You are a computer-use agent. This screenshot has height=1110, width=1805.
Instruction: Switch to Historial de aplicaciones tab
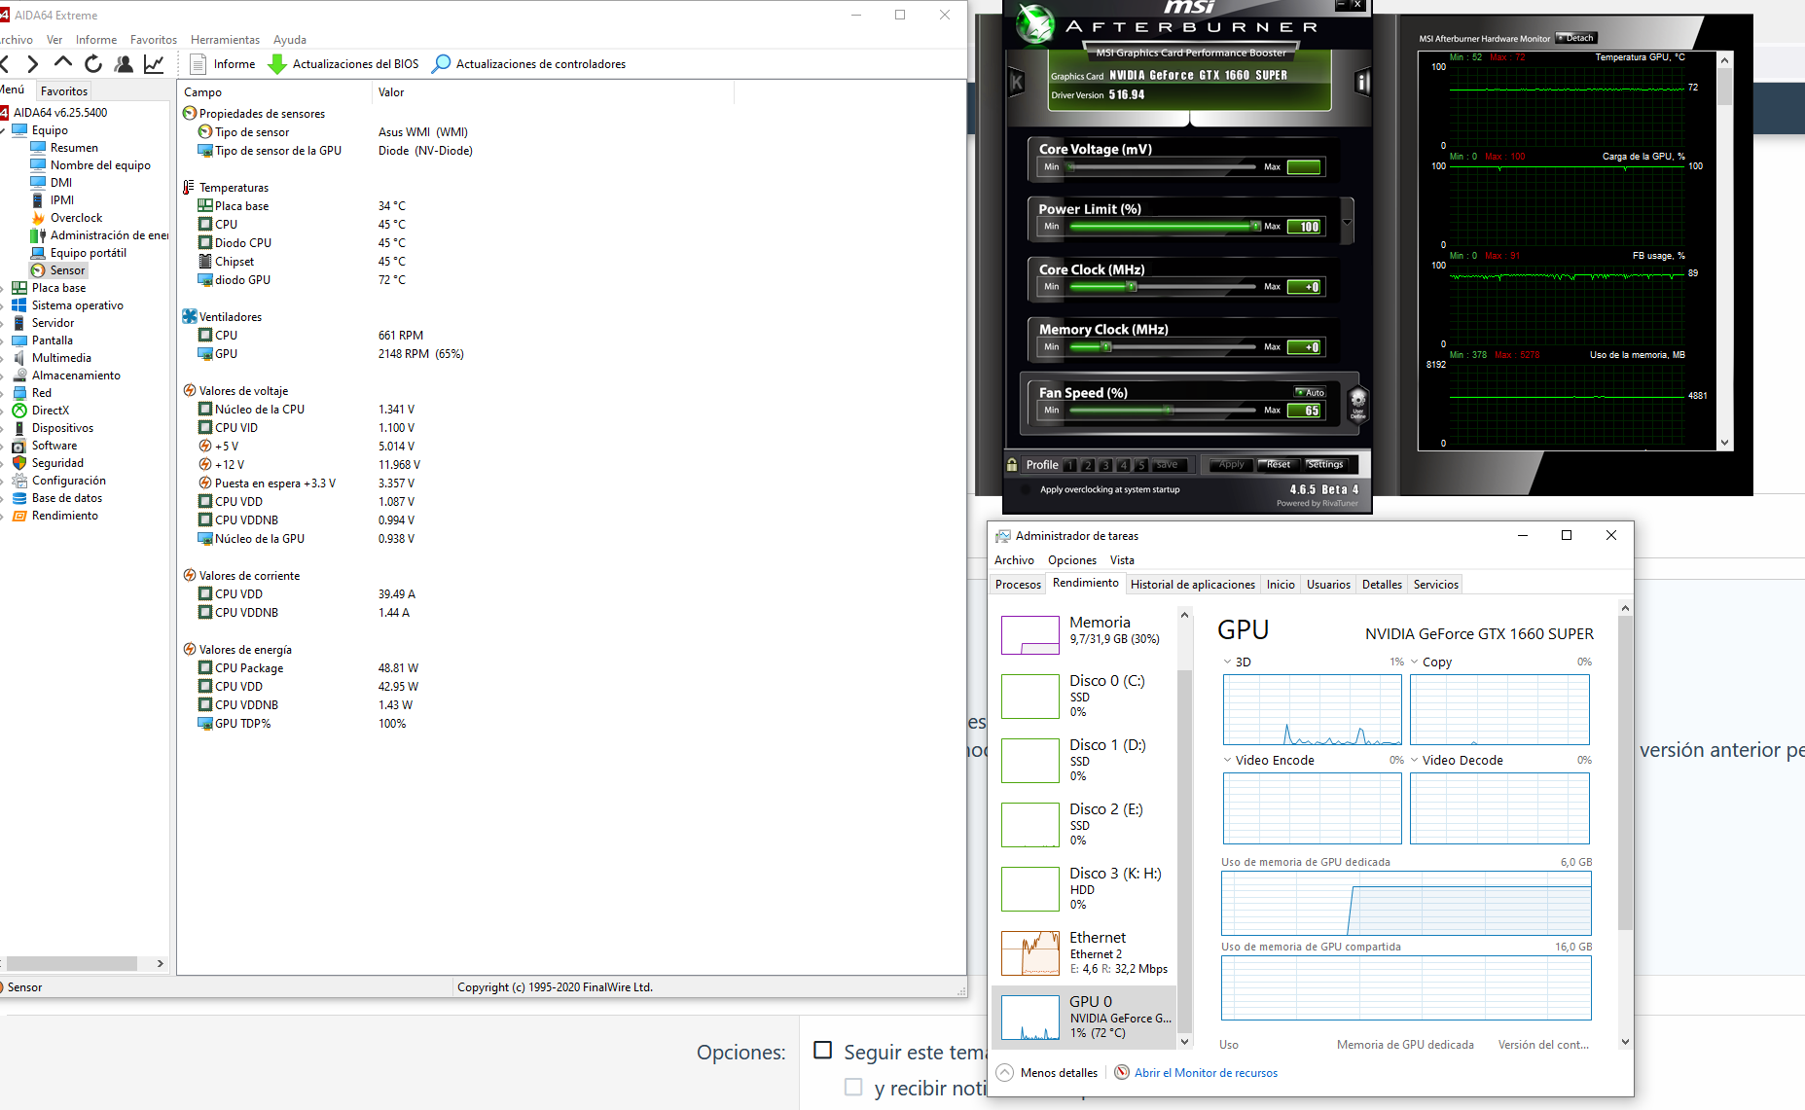pyautogui.click(x=1193, y=585)
